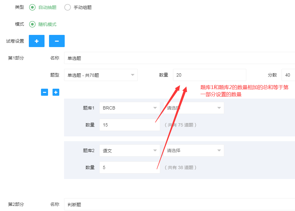Image resolution: width=295 pixels, height=211 pixels.
Task: Click the small plus icon above 题库1
Action: point(56,92)
